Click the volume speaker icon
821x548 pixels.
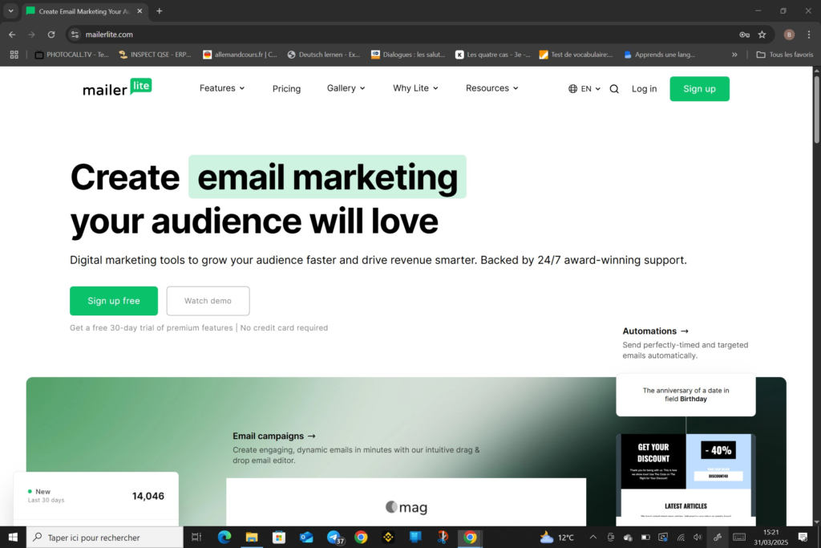[x=698, y=537]
